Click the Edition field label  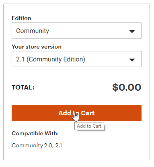(x=21, y=18)
